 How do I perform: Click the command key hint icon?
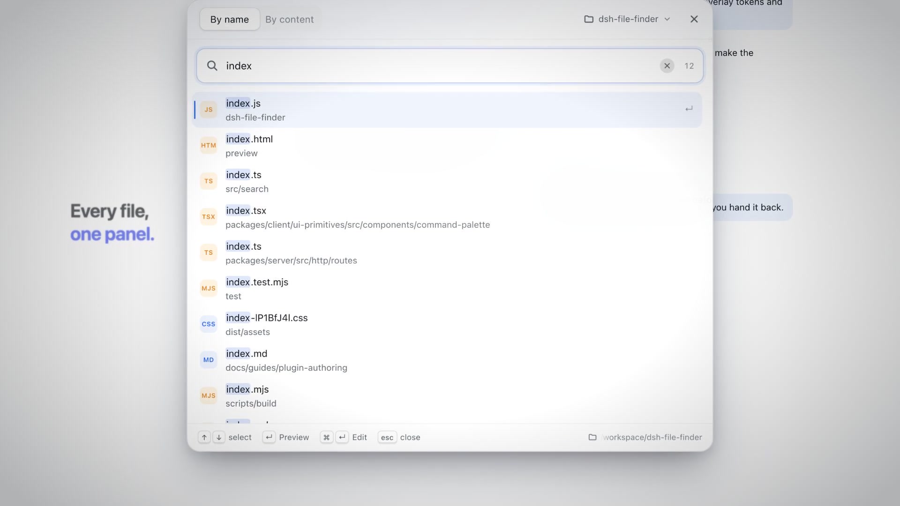click(327, 437)
